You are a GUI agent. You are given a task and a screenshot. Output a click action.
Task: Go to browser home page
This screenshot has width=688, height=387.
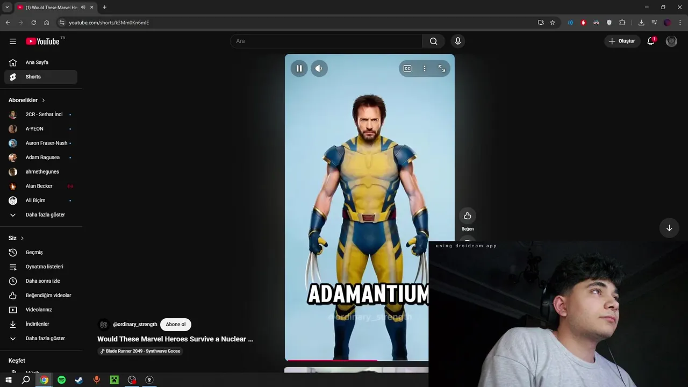click(x=46, y=23)
